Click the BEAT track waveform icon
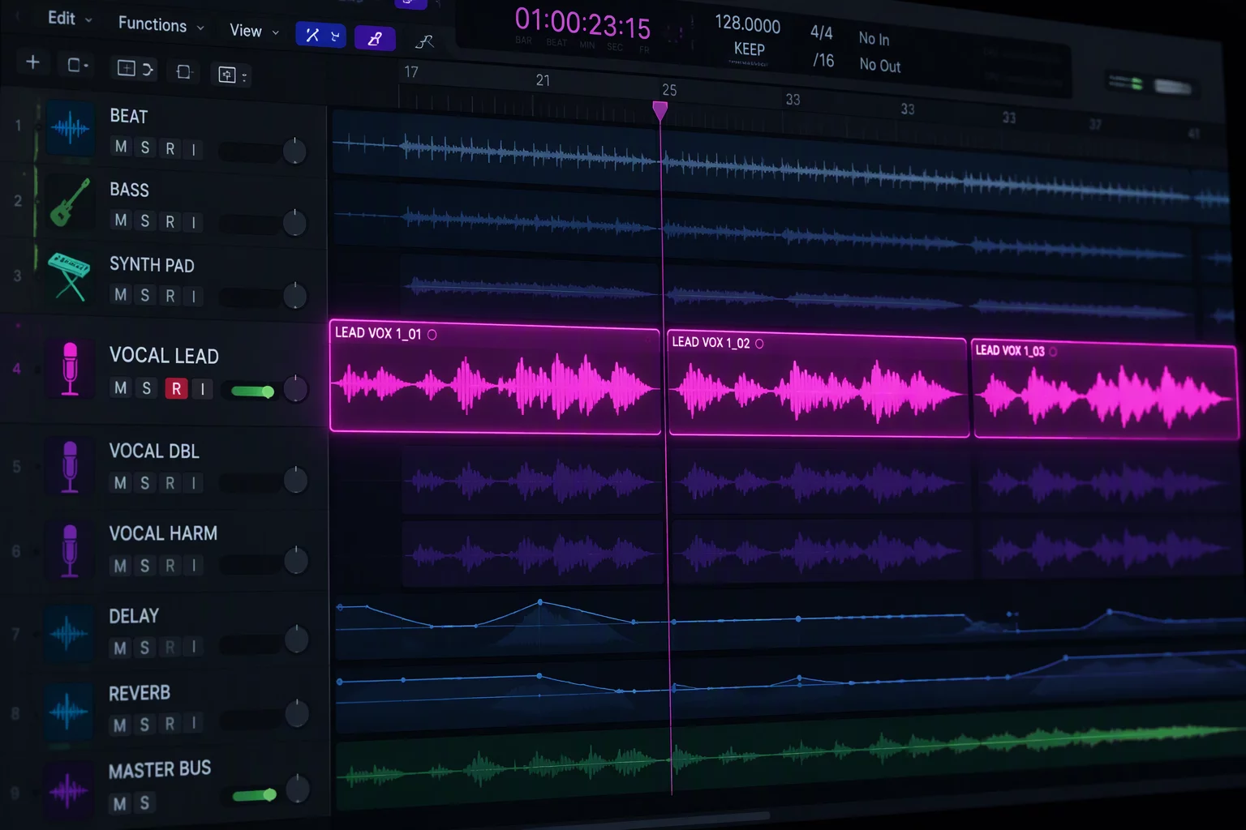Viewport: 1246px width, 830px height. pyautogui.click(x=70, y=127)
